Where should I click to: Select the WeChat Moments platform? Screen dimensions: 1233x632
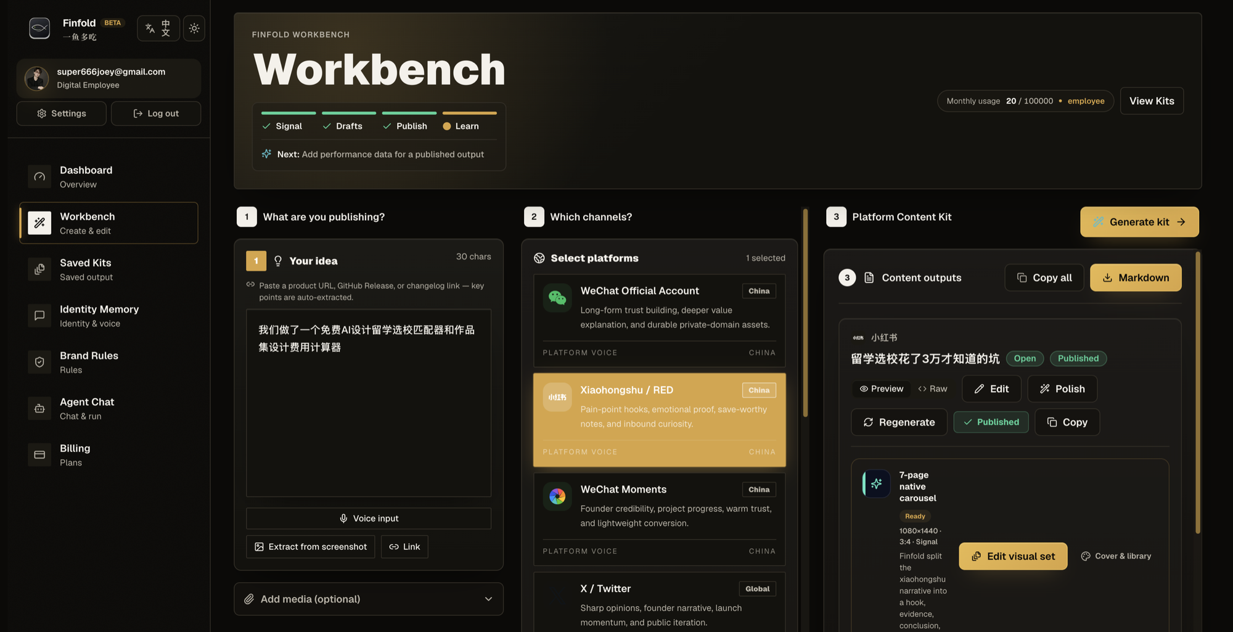point(660,519)
